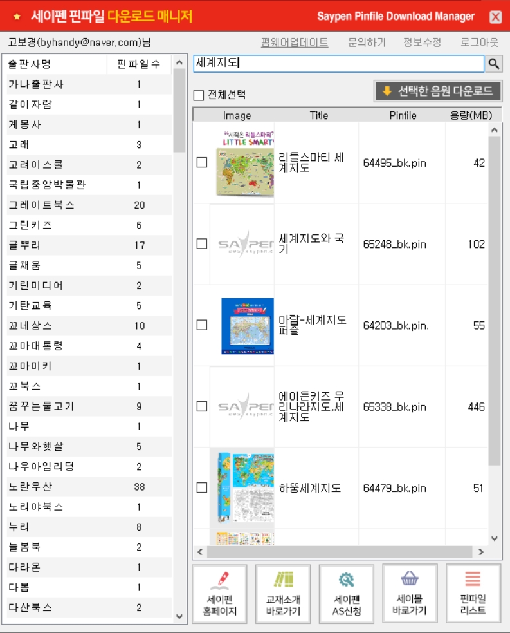
Task: Select publisher 기탄교육
Action: [x=89, y=305]
